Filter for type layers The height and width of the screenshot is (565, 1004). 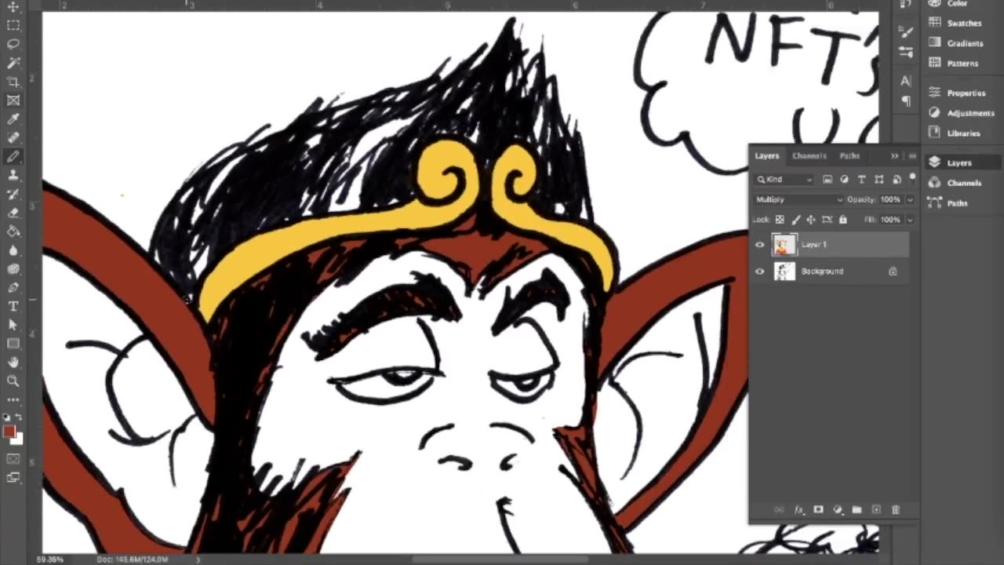tap(862, 180)
